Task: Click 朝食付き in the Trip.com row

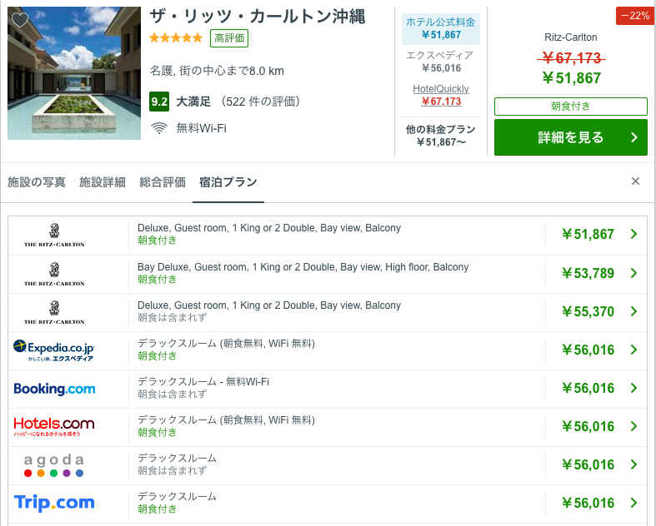Action: tap(158, 509)
